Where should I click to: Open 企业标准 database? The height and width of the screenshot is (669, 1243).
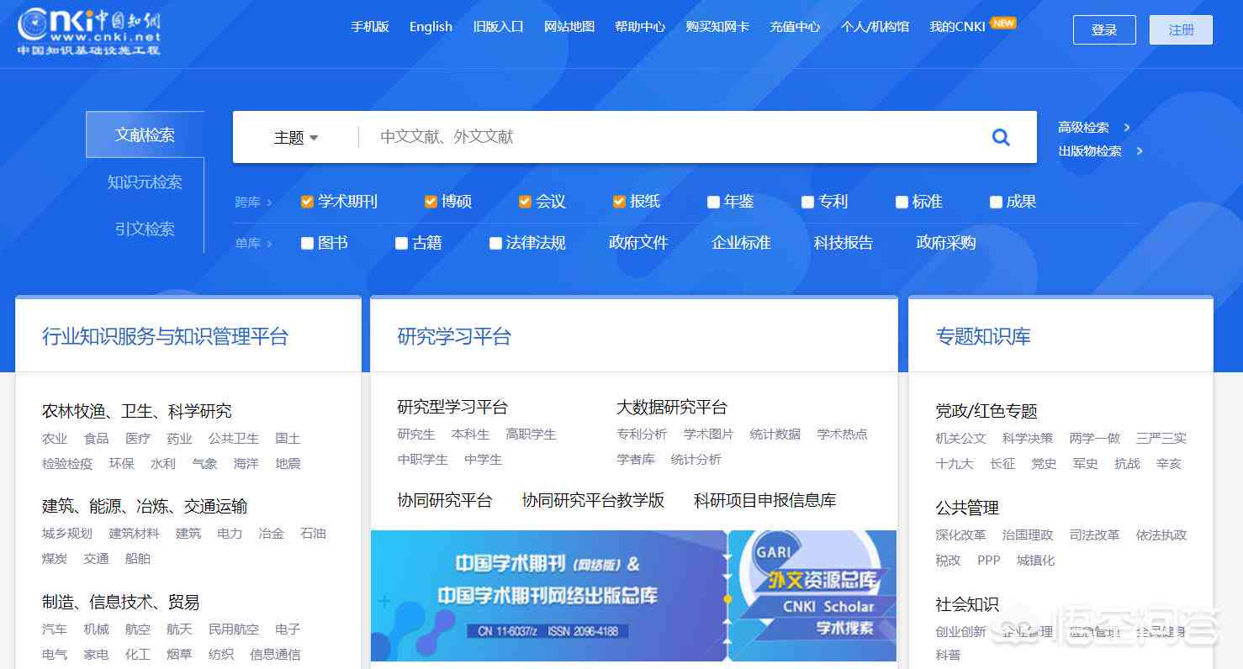click(741, 243)
